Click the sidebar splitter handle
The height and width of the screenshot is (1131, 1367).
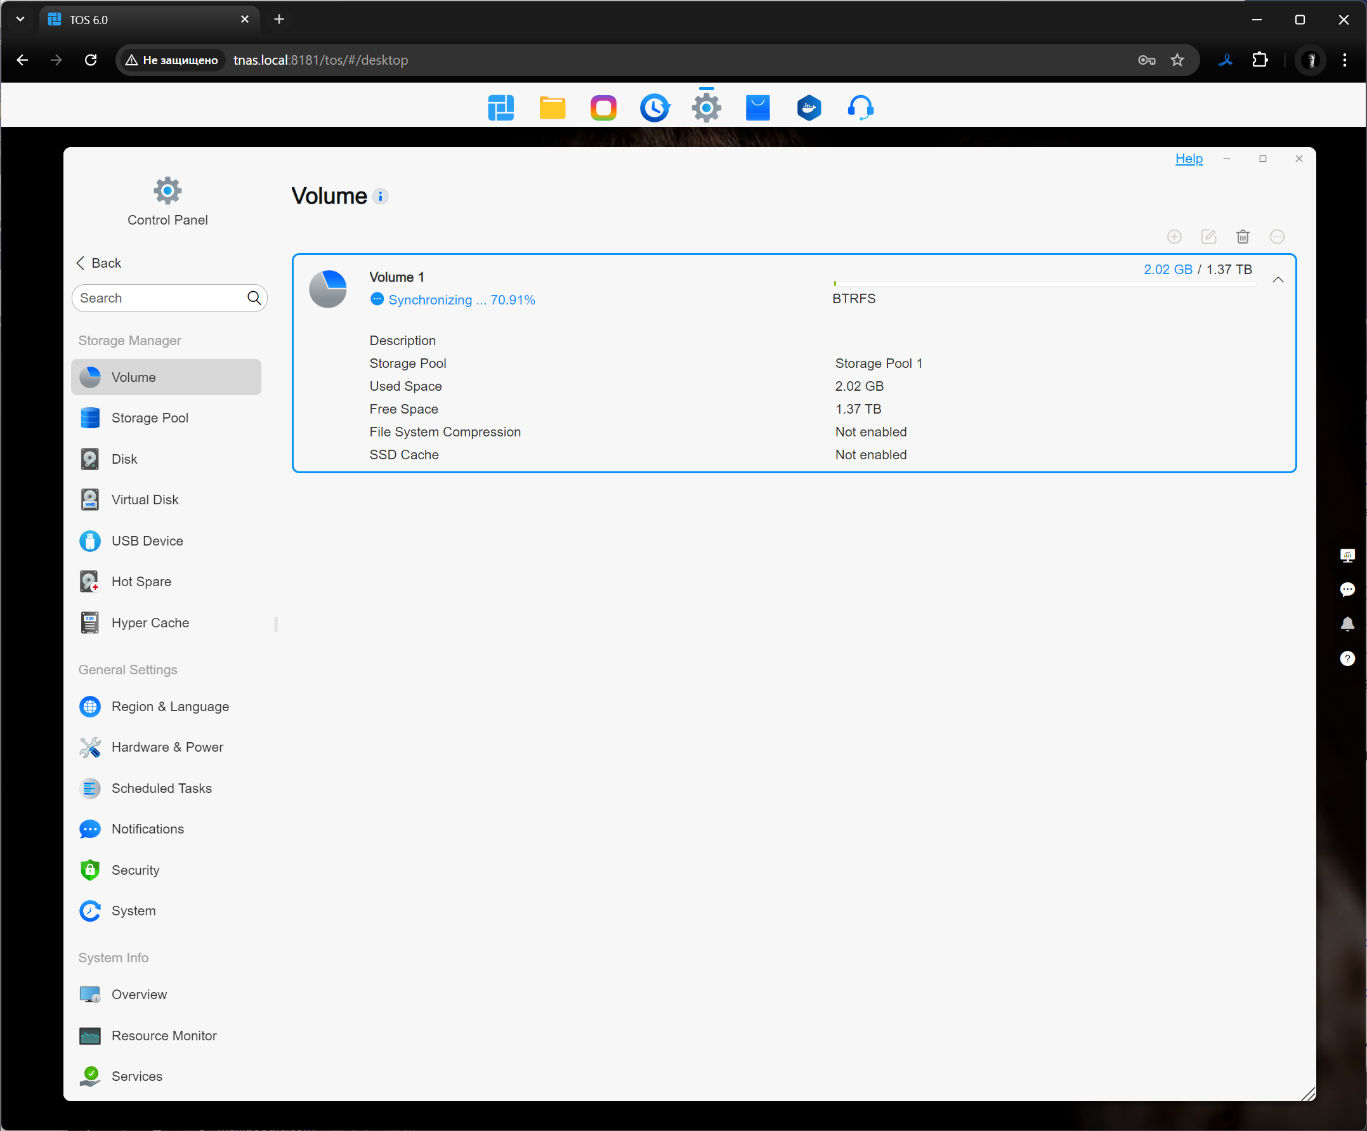pyautogui.click(x=276, y=624)
